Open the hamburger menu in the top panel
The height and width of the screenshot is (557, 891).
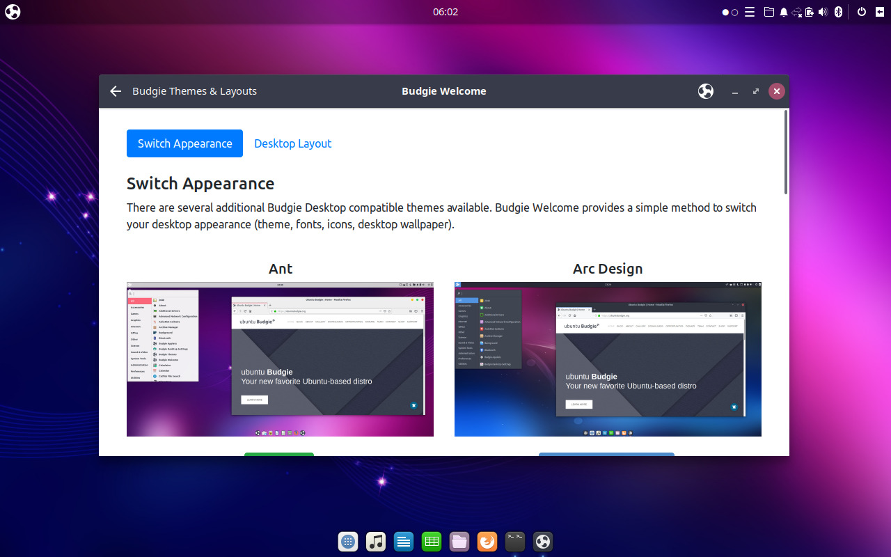click(749, 12)
